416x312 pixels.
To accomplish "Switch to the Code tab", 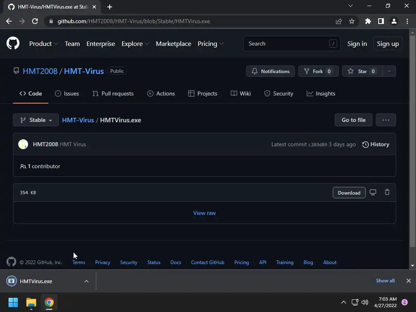I will (x=30, y=93).
